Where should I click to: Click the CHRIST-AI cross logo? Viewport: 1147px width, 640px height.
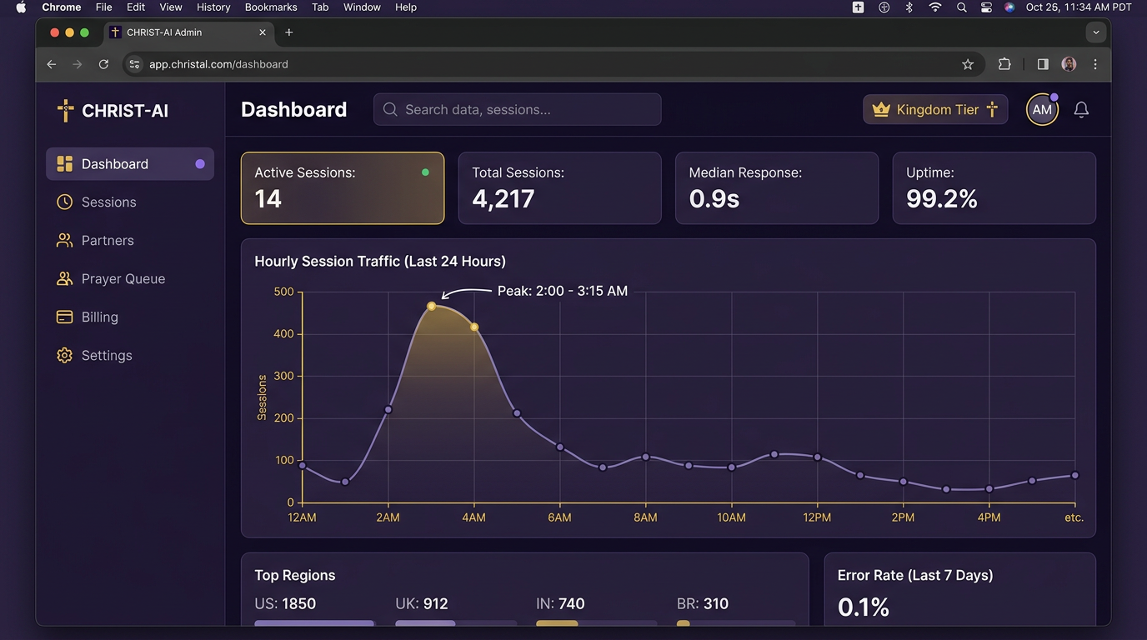(65, 110)
